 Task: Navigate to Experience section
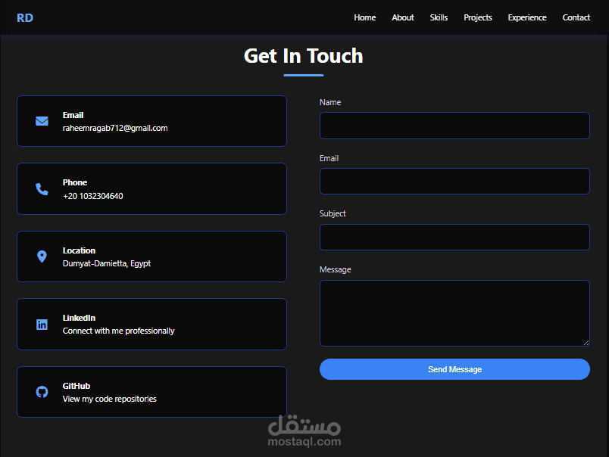527,17
